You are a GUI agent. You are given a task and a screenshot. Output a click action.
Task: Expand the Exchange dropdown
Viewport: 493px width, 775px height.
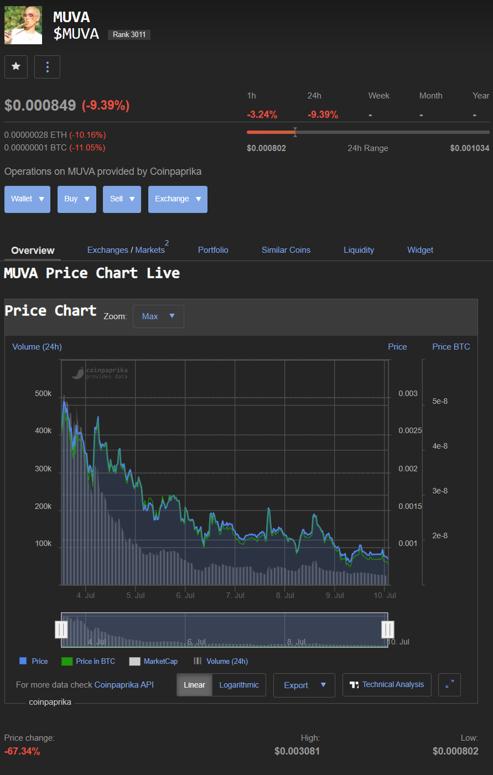pos(178,199)
